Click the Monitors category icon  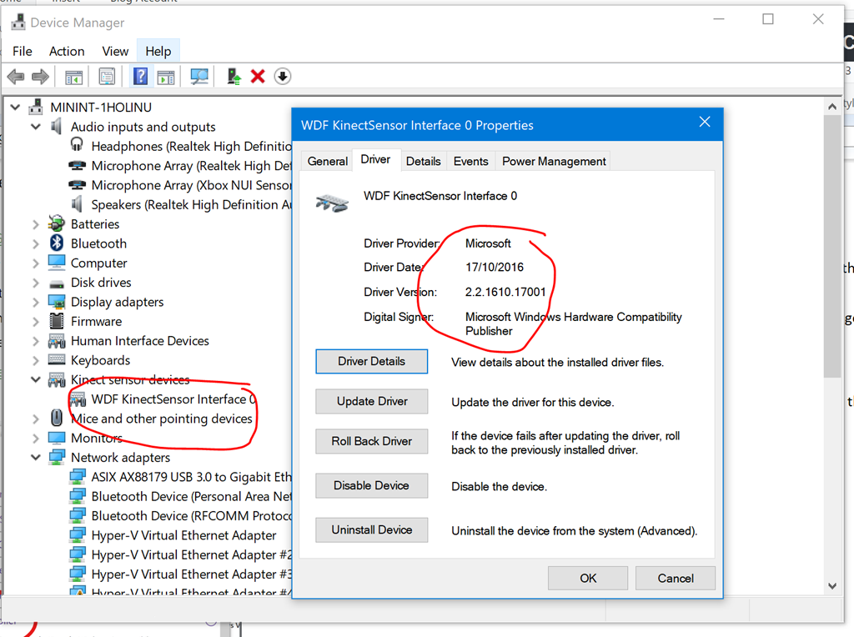[x=57, y=438]
